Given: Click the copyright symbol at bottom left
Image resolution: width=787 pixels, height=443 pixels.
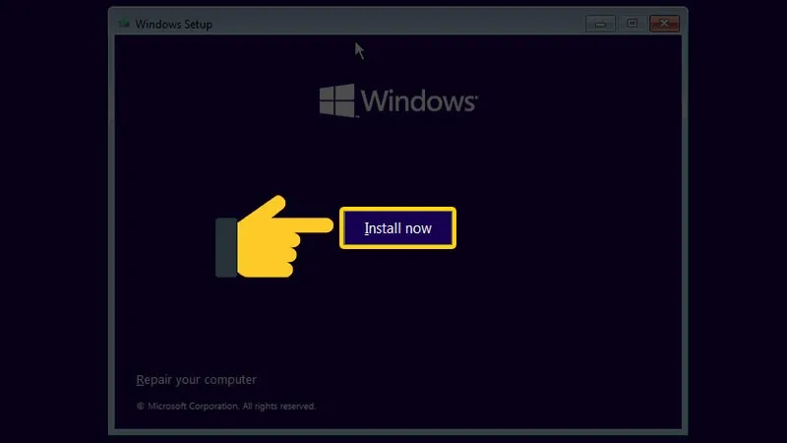Looking at the screenshot, I should point(140,406).
